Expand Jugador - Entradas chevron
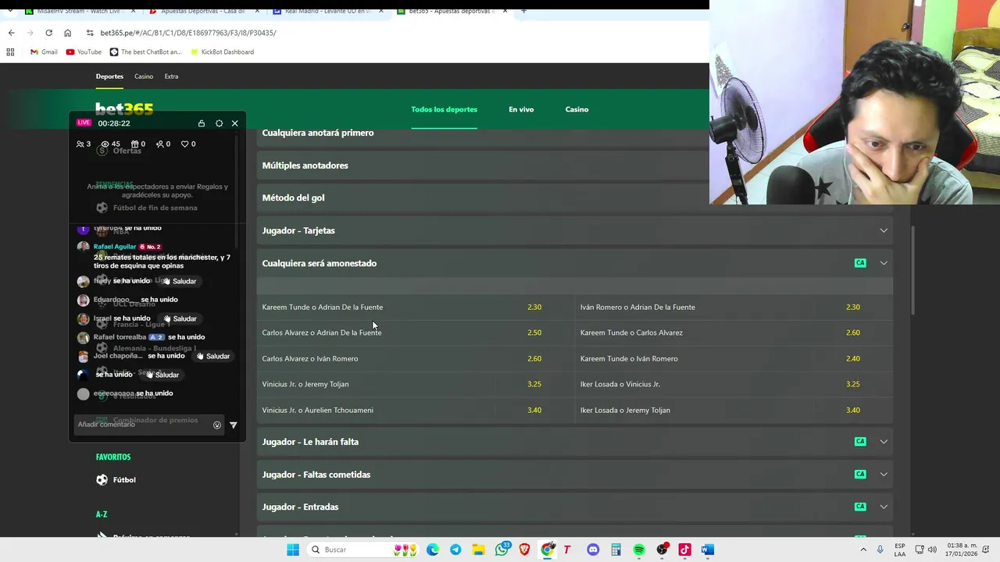 pyautogui.click(x=884, y=507)
